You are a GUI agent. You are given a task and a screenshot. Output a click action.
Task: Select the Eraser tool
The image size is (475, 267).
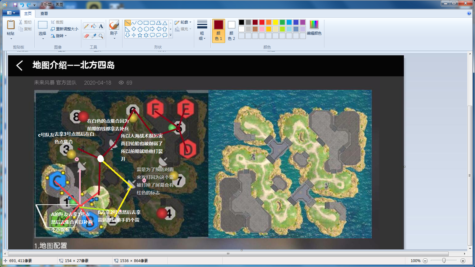click(x=86, y=36)
